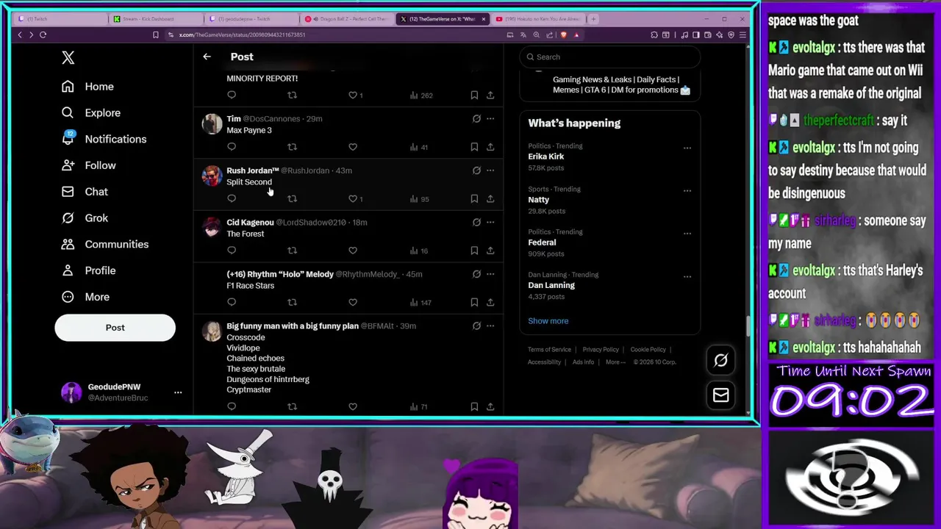Bookmark Rush Jordan's Split Second post
The width and height of the screenshot is (941, 529).
[474, 198]
